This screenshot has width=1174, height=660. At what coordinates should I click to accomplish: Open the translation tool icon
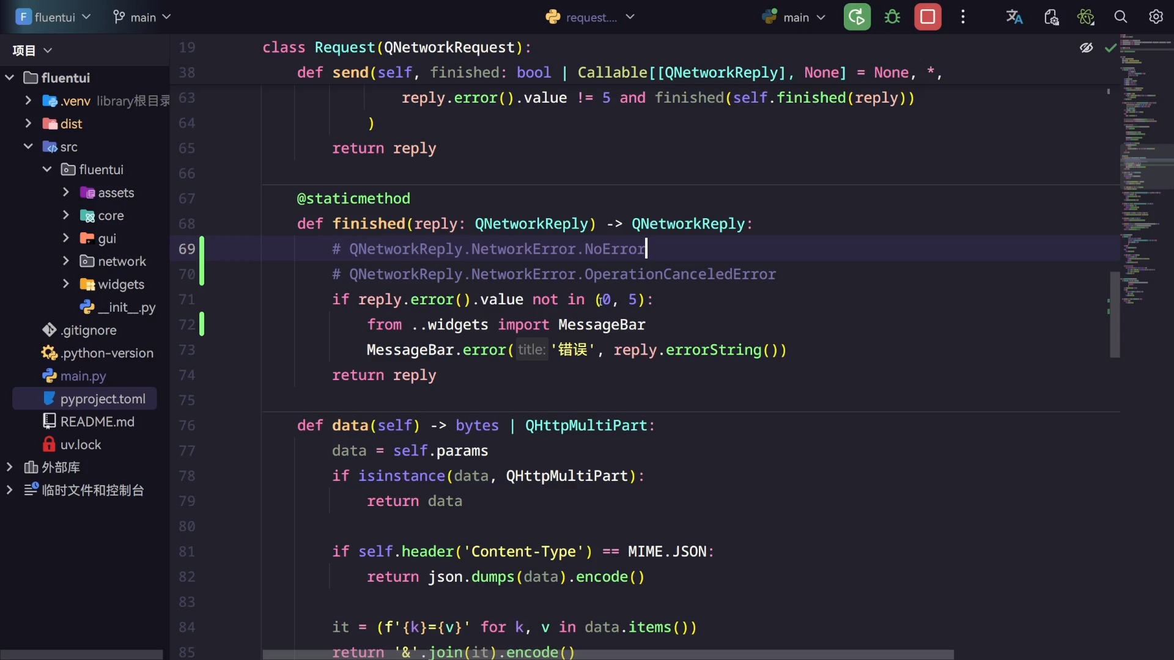pyautogui.click(x=1014, y=17)
